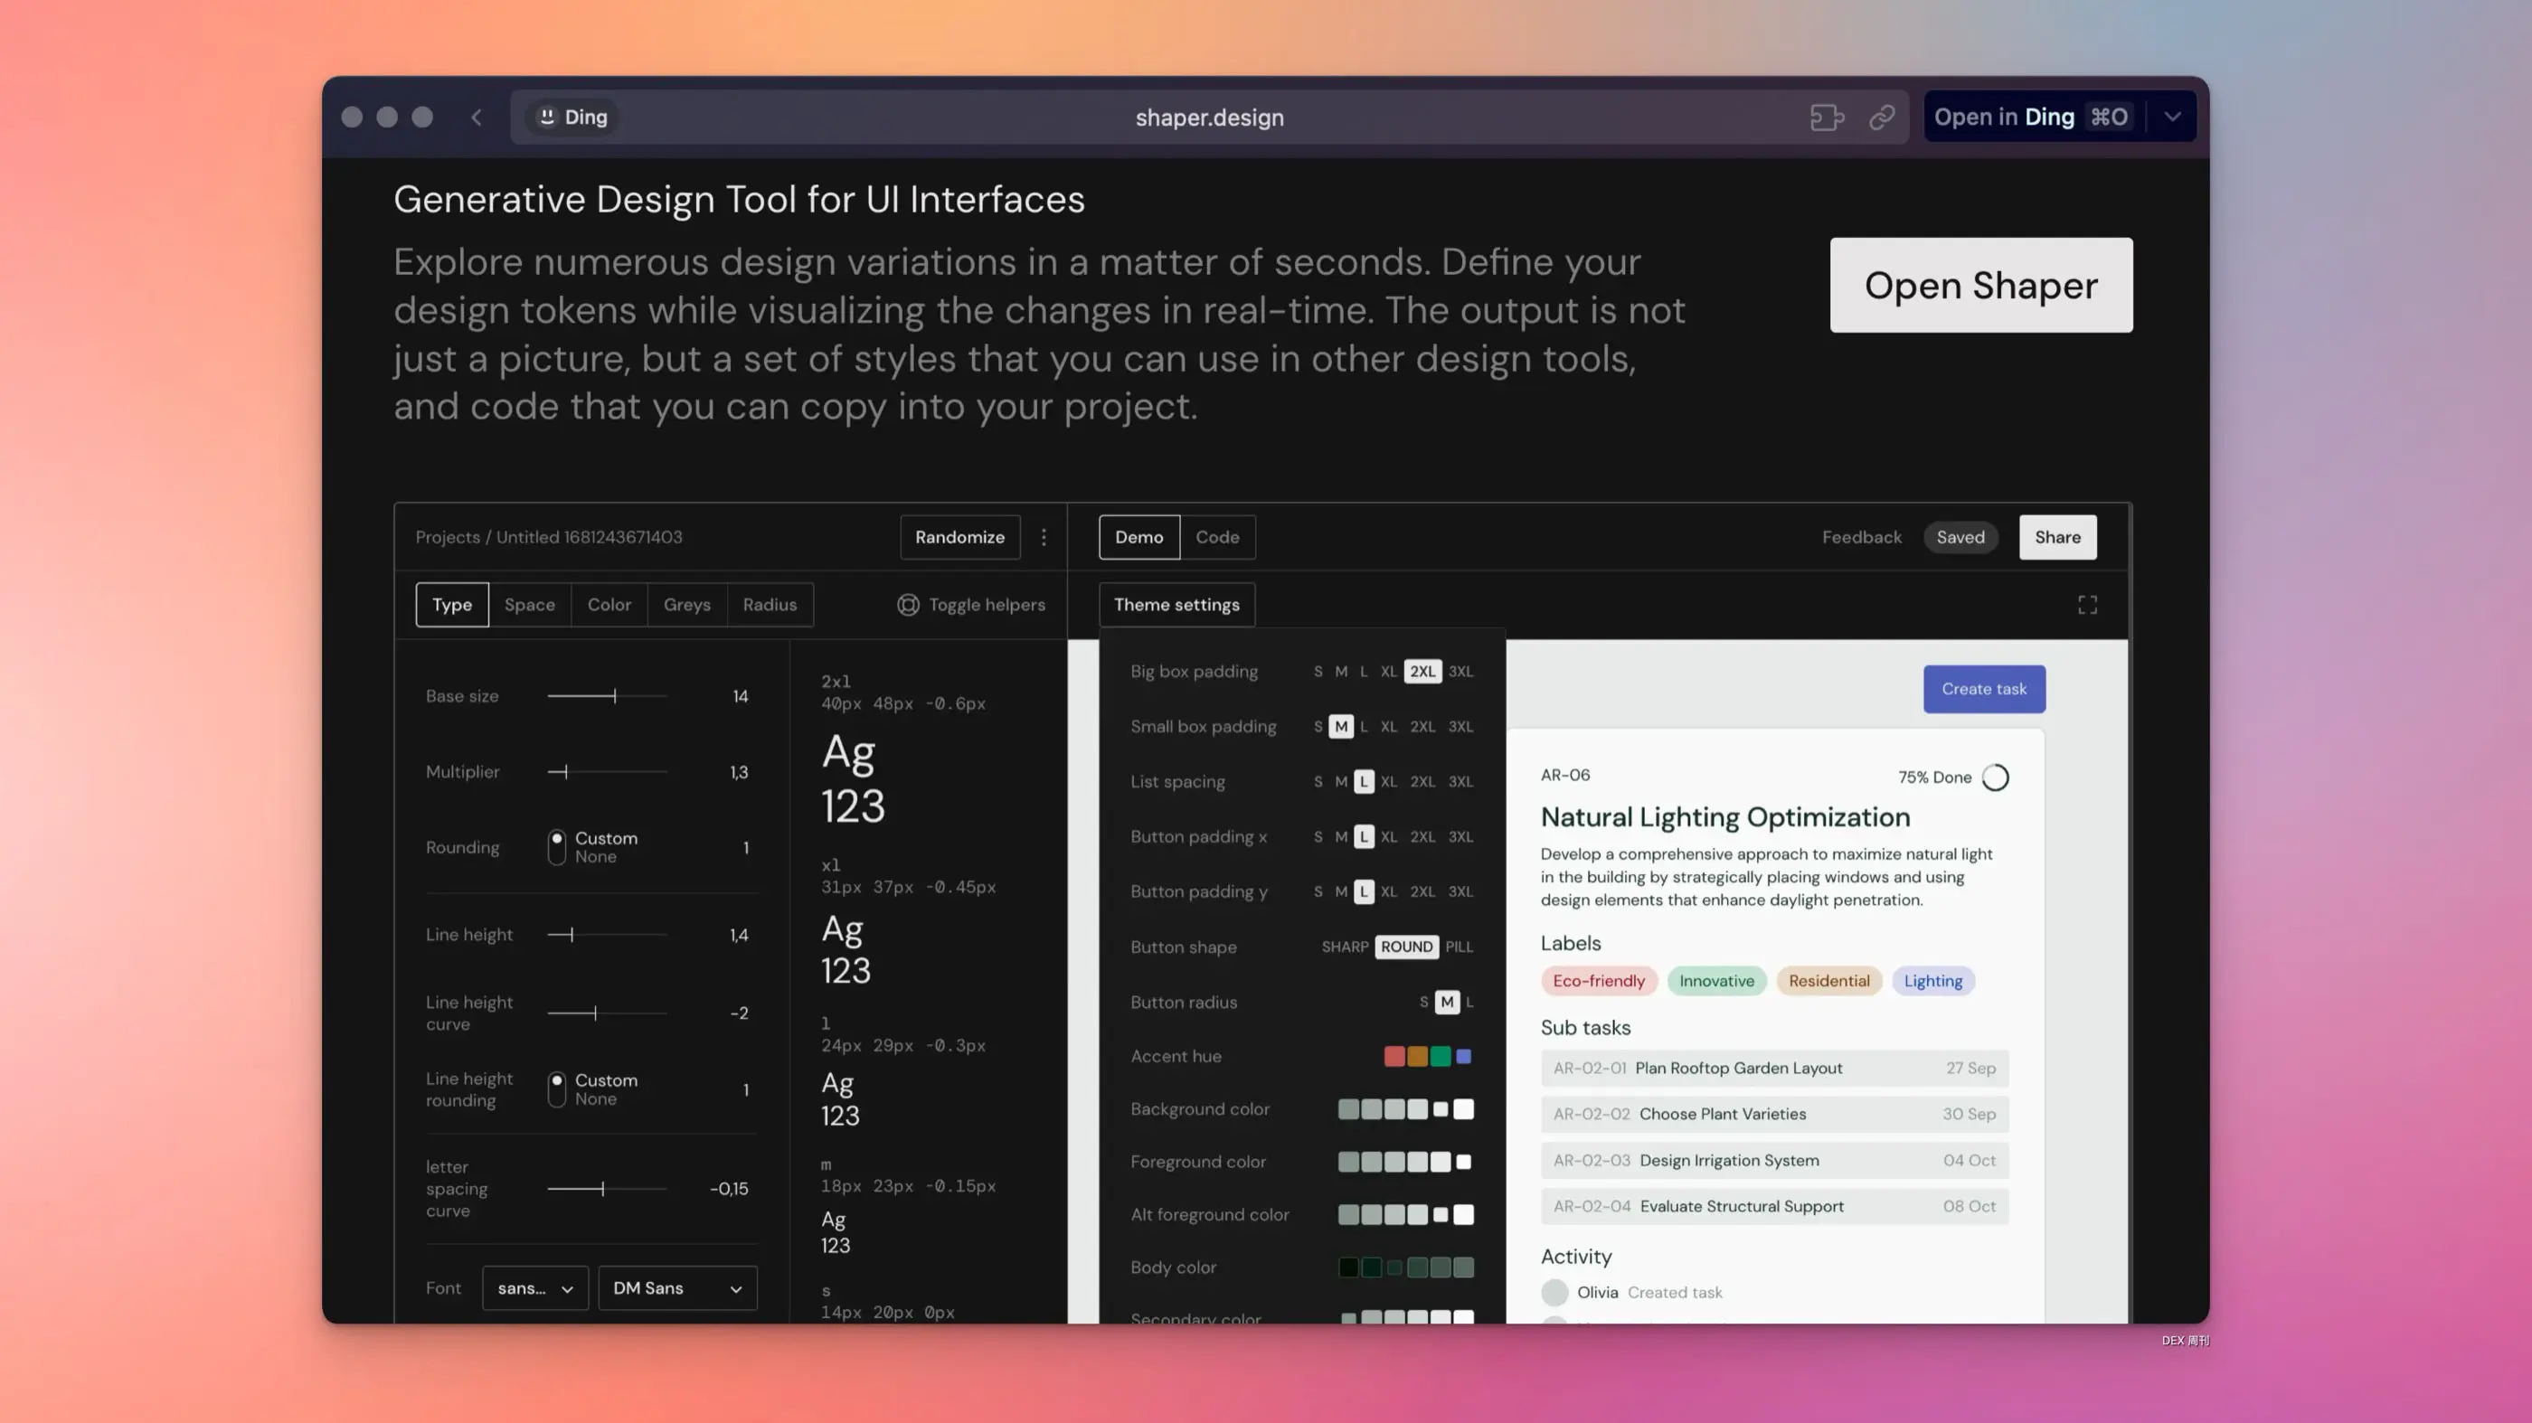Click the Toggle helpers lifebuoy icon
The width and height of the screenshot is (2532, 1423).
908,605
